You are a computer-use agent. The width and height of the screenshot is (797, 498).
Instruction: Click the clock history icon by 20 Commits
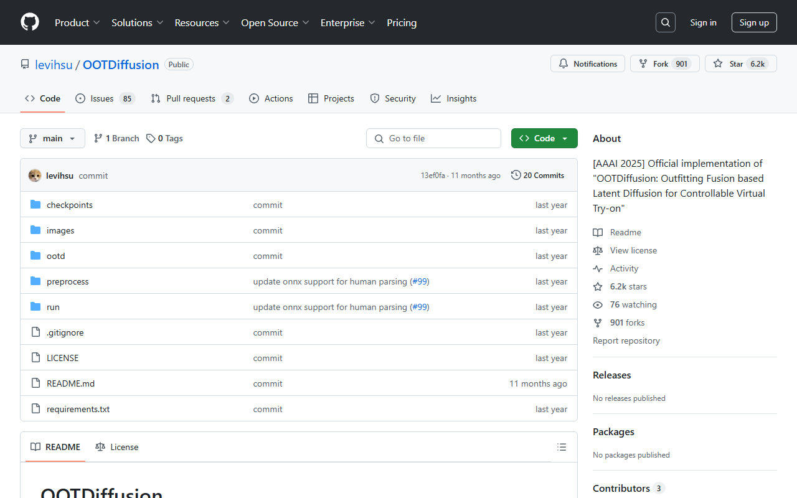(516, 176)
